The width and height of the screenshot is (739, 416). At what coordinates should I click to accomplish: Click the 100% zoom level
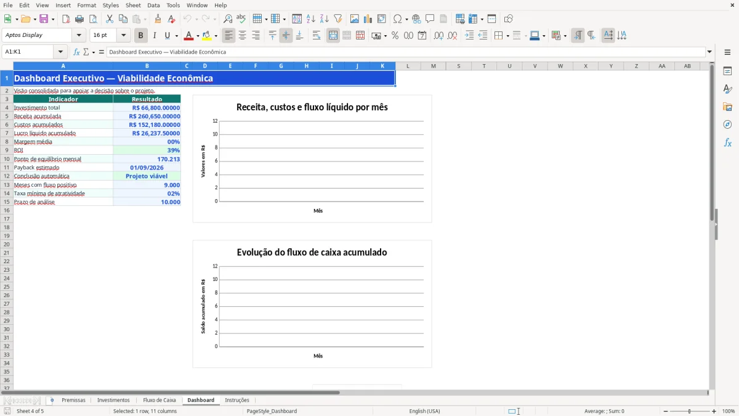point(729,411)
